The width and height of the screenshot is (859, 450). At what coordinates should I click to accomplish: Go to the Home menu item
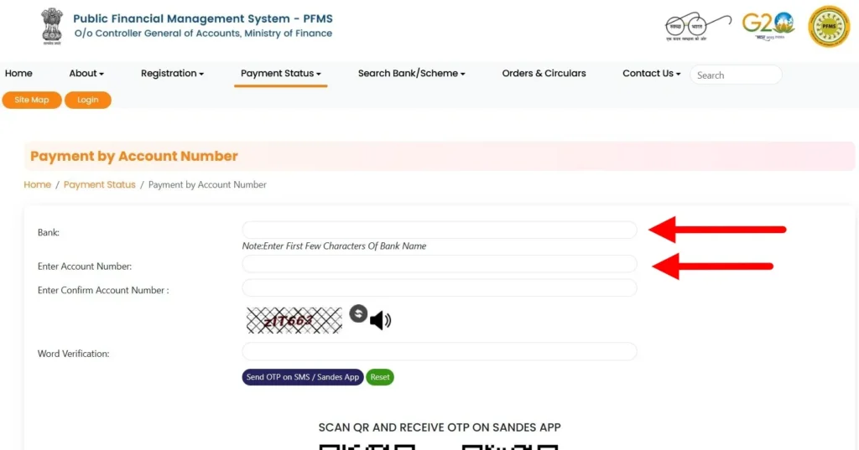(18, 74)
